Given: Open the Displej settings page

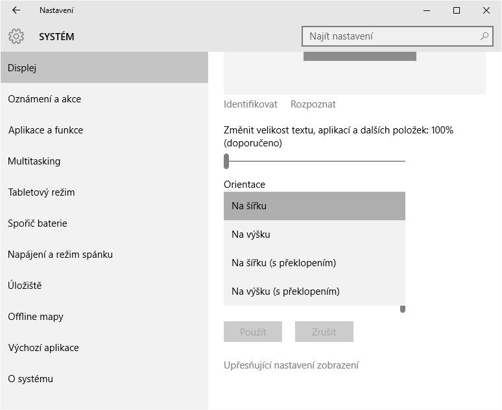Looking at the screenshot, I should pyautogui.click(x=104, y=68).
